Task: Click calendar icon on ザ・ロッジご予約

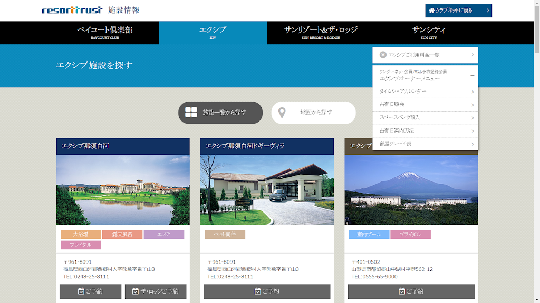Action: pyautogui.click(x=136, y=291)
